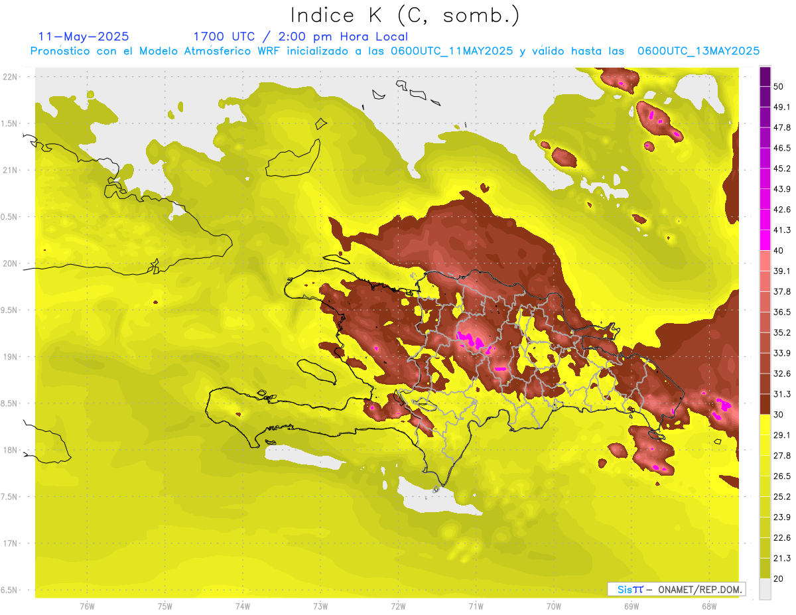Click the colorbar value '50'
Viewport: 796px width, 615px height.
[x=779, y=86]
